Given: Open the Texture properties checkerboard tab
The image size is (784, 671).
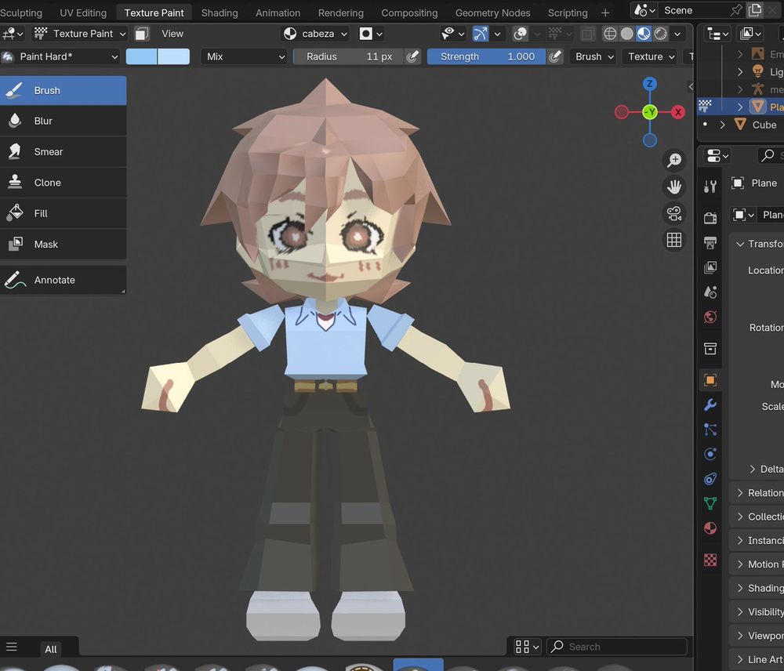Looking at the screenshot, I should tap(710, 560).
